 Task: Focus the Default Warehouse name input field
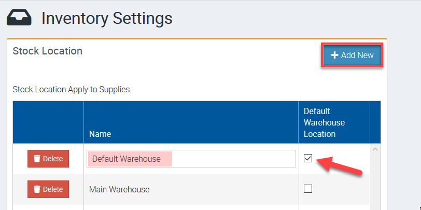233,159
